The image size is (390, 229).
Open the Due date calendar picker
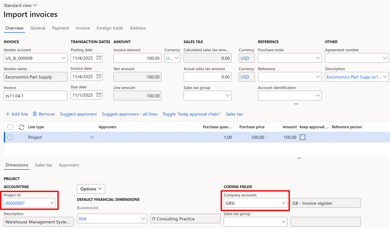(99, 95)
